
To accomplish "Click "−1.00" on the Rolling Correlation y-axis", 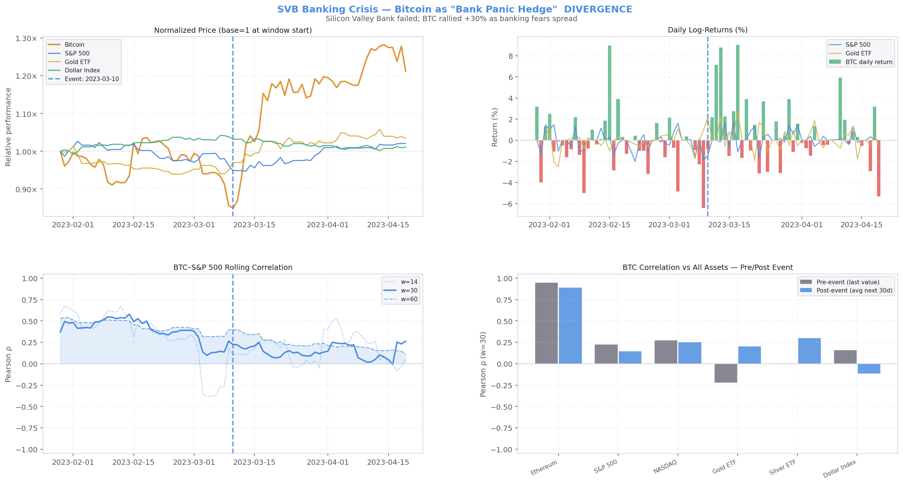I will (27, 450).
